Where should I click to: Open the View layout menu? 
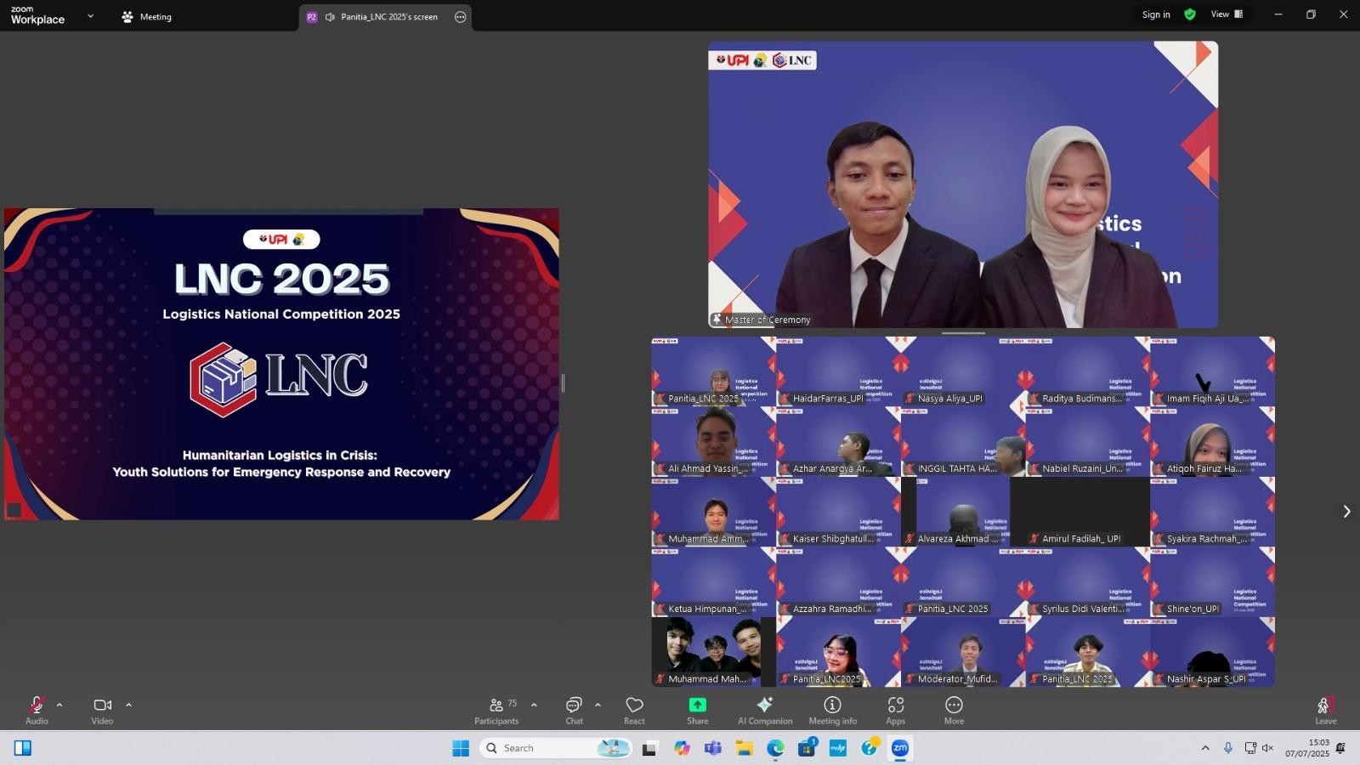[1227, 14]
